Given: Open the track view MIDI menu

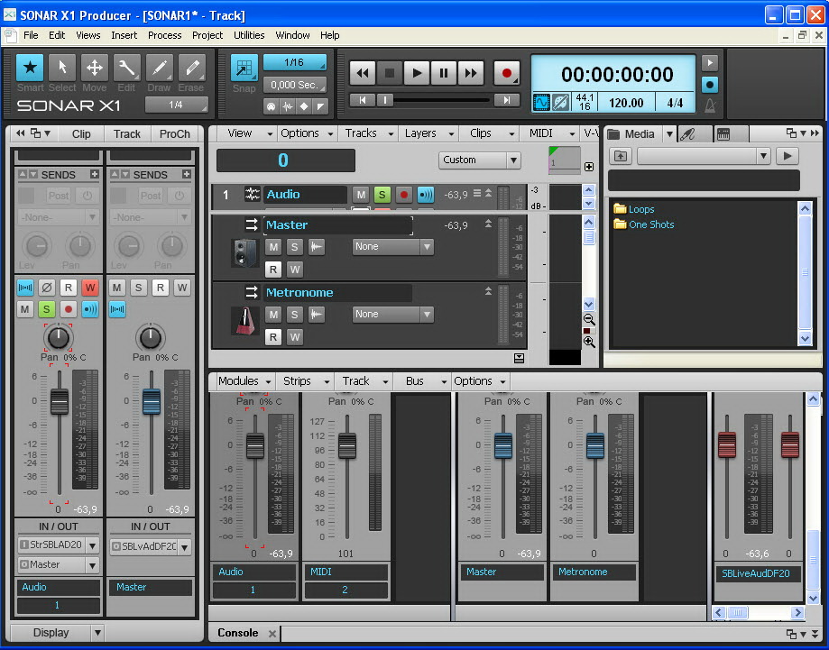Looking at the screenshot, I should click(x=550, y=133).
